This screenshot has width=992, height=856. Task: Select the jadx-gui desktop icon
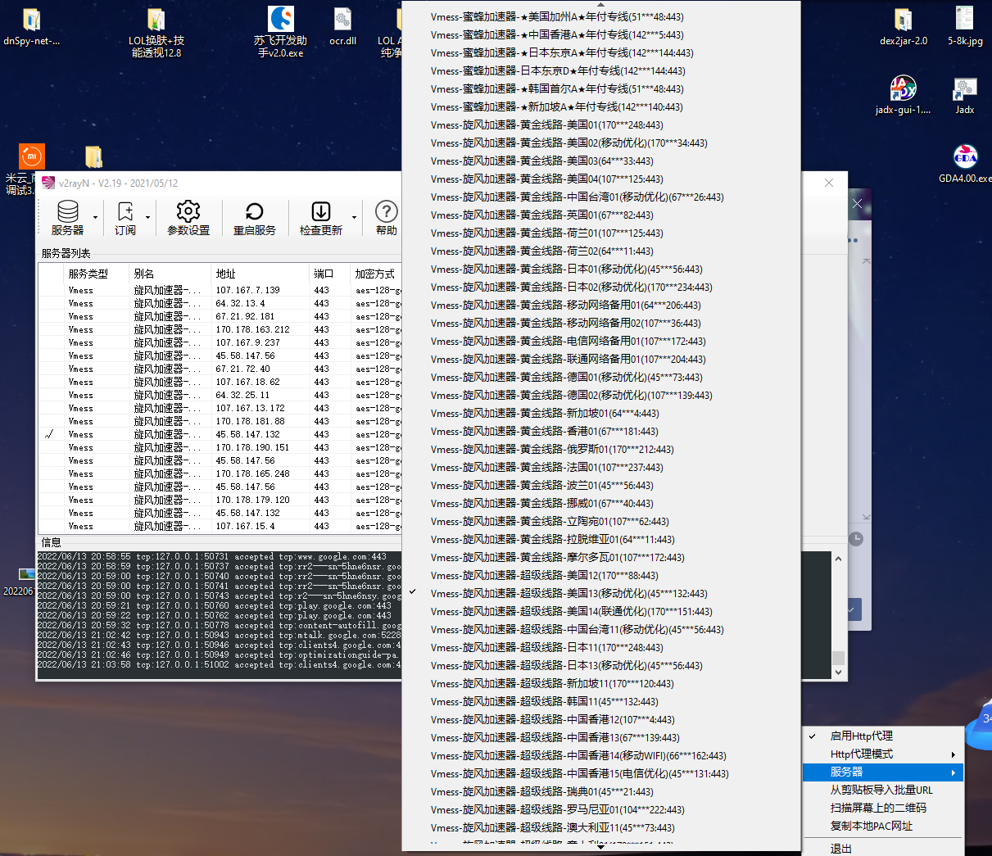(x=904, y=95)
